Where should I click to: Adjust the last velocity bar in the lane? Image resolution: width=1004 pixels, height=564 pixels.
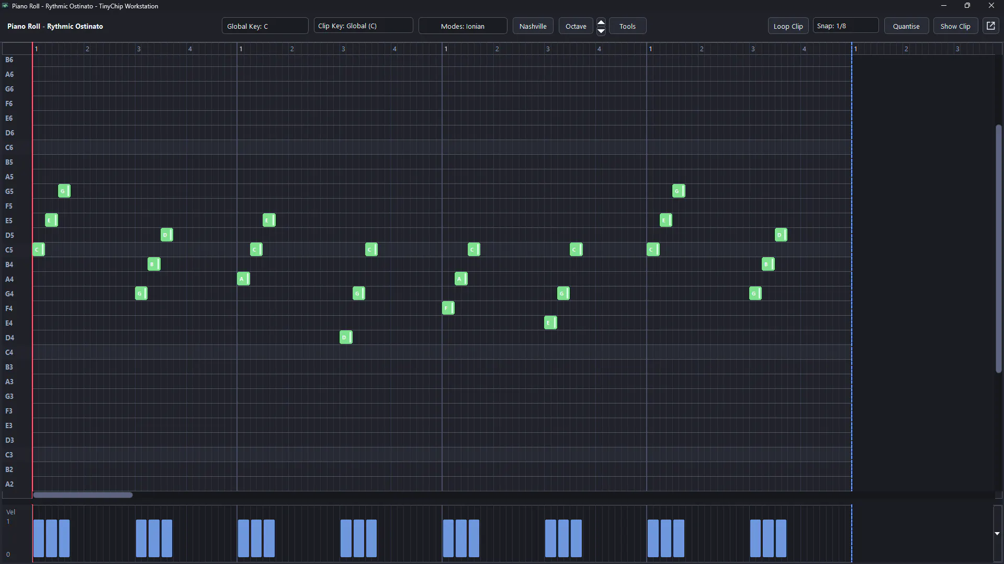pyautogui.click(x=781, y=538)
